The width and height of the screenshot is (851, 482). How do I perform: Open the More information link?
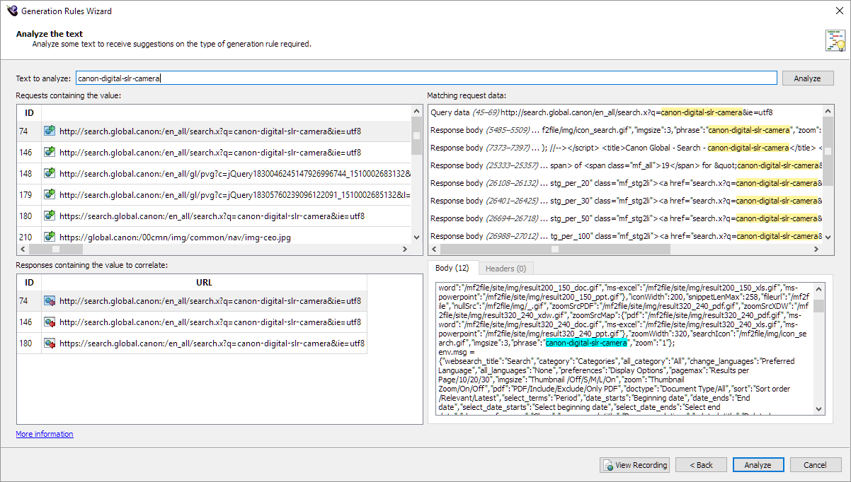tap(45, 434)
